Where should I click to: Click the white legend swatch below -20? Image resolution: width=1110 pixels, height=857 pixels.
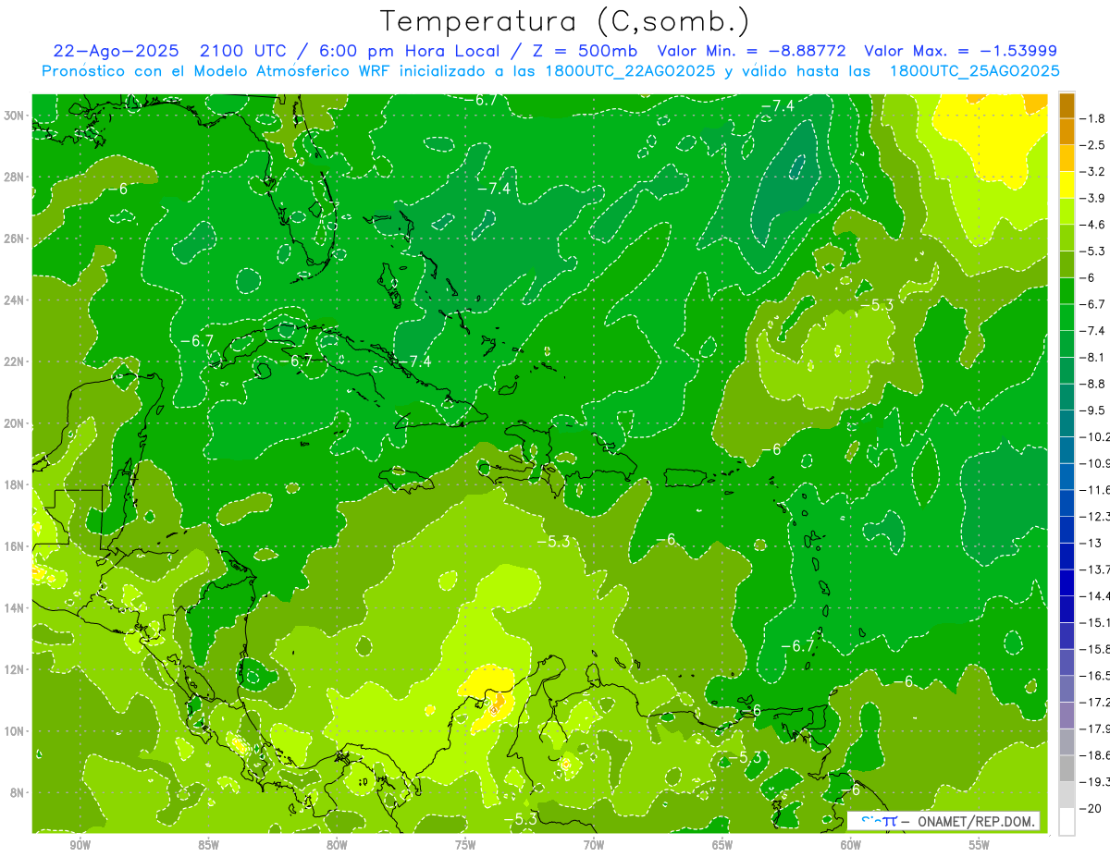point(1067,822)
